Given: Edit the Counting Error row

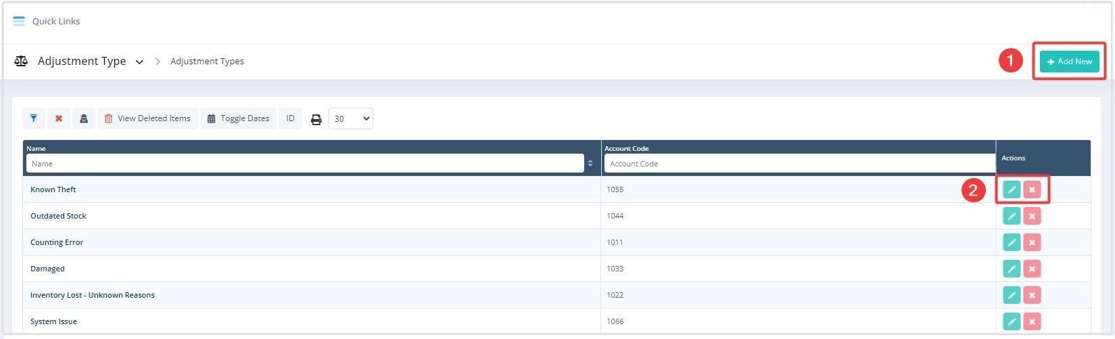Looking at the screenshot, I should point(1012,242).
